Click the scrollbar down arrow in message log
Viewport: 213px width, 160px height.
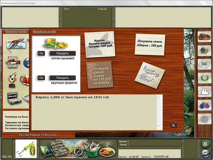(159, 126)
